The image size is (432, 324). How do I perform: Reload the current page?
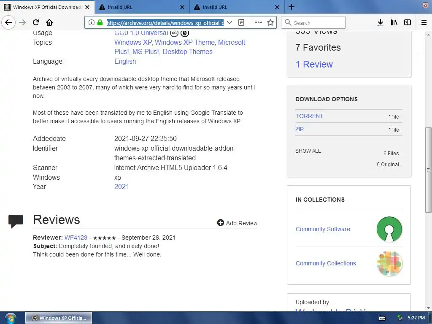click(x=36, y=22)
